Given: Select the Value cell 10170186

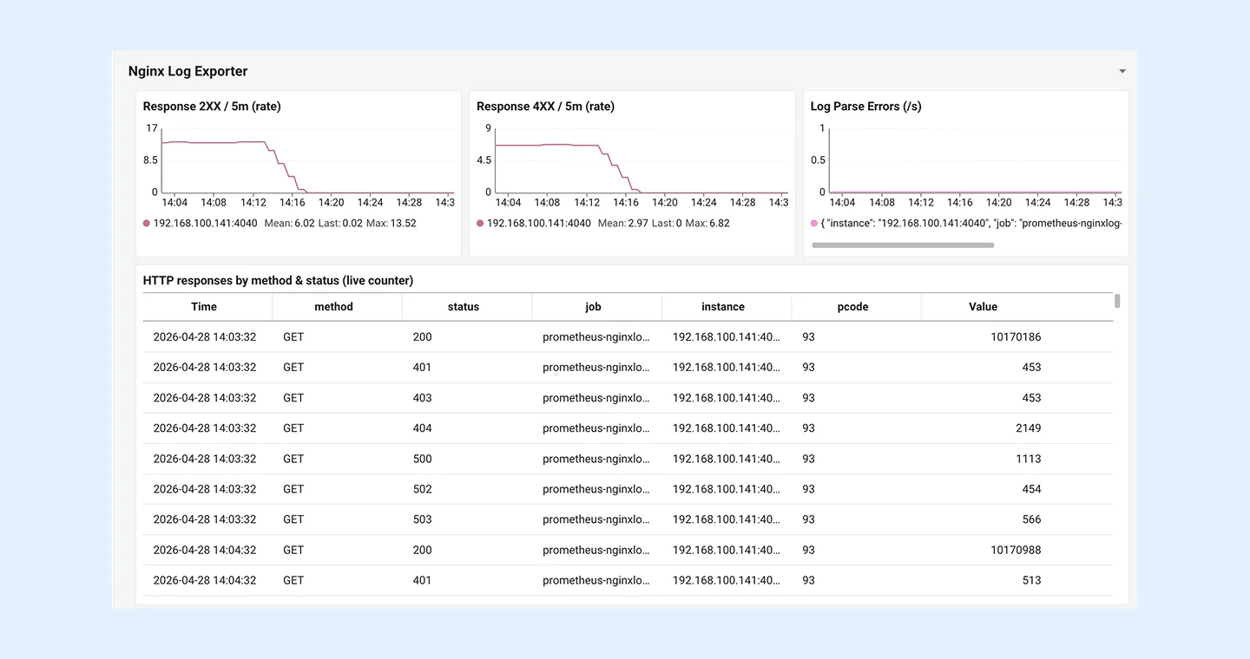Looking at the screenshot, I should click(1016, 336).
